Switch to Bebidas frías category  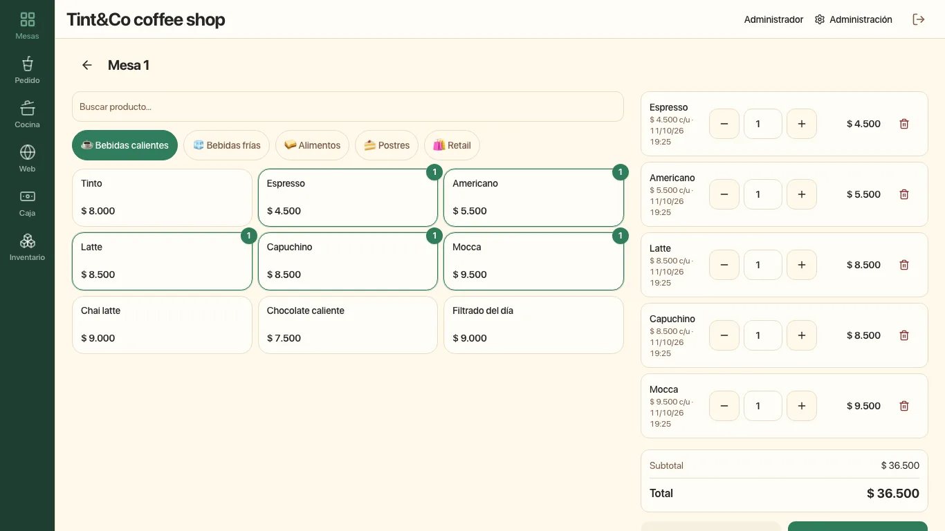(x=226, y=145)
